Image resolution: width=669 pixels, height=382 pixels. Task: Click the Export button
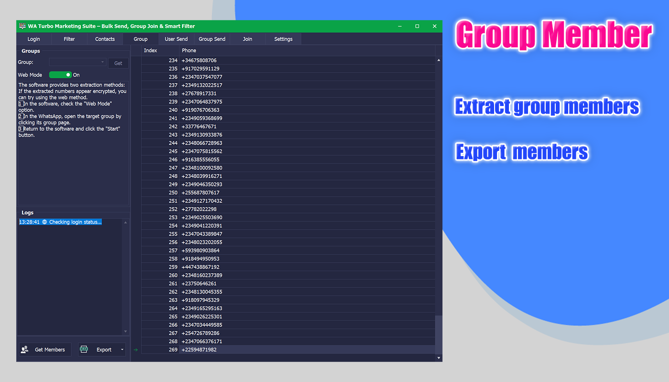point(102,350)
